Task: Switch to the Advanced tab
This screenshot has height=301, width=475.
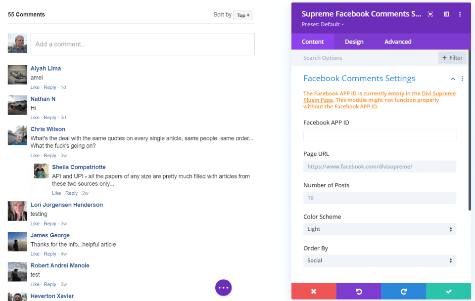Action: pos(398,42)
